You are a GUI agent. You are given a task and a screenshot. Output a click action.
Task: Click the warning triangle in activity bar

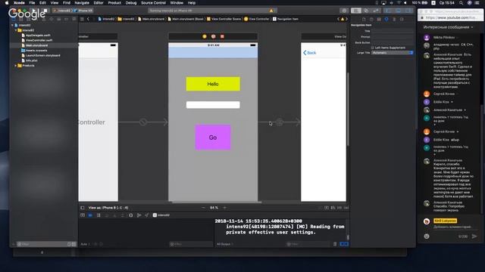tap(271, 11)
